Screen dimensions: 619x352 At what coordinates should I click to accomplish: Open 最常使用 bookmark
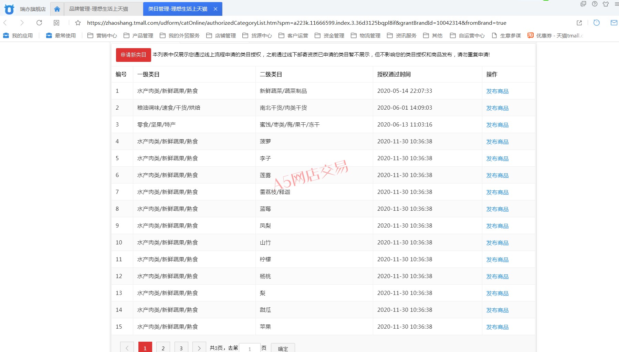(61, 35)
